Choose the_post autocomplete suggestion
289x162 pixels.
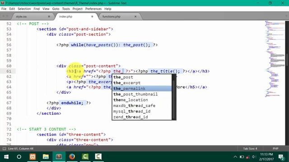(x=142, y=77)
